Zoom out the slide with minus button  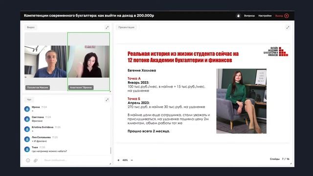coord(132,160)
